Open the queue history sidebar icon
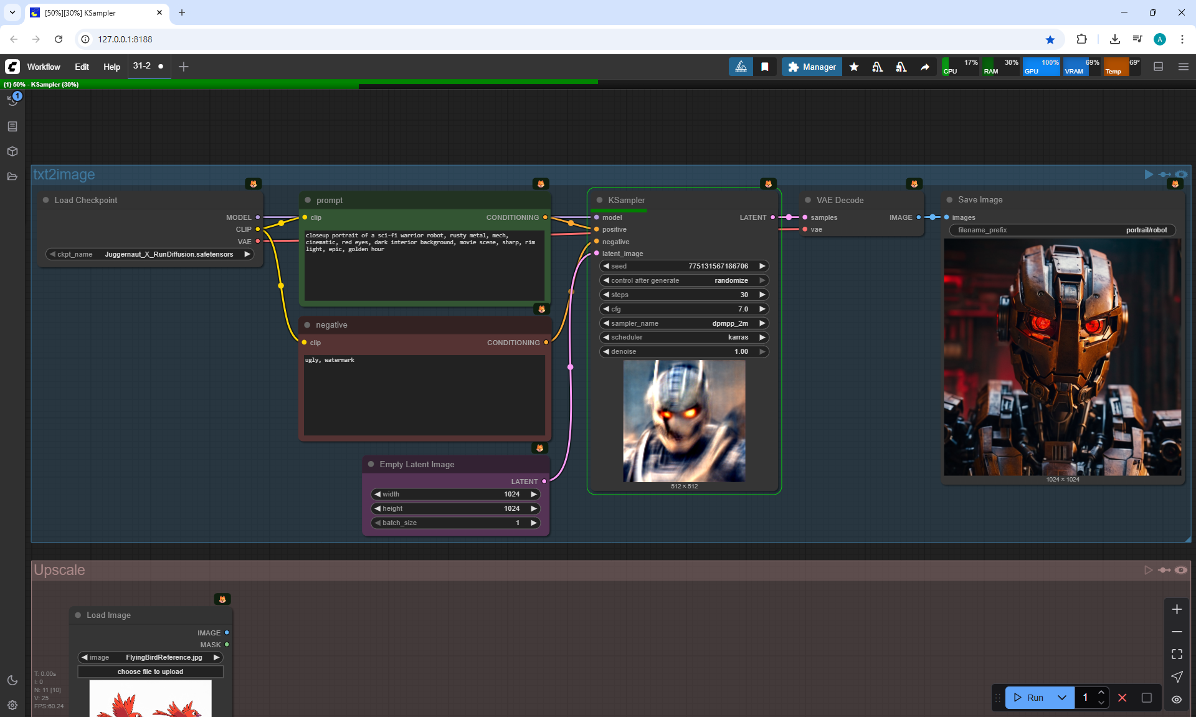 (12, 101)
